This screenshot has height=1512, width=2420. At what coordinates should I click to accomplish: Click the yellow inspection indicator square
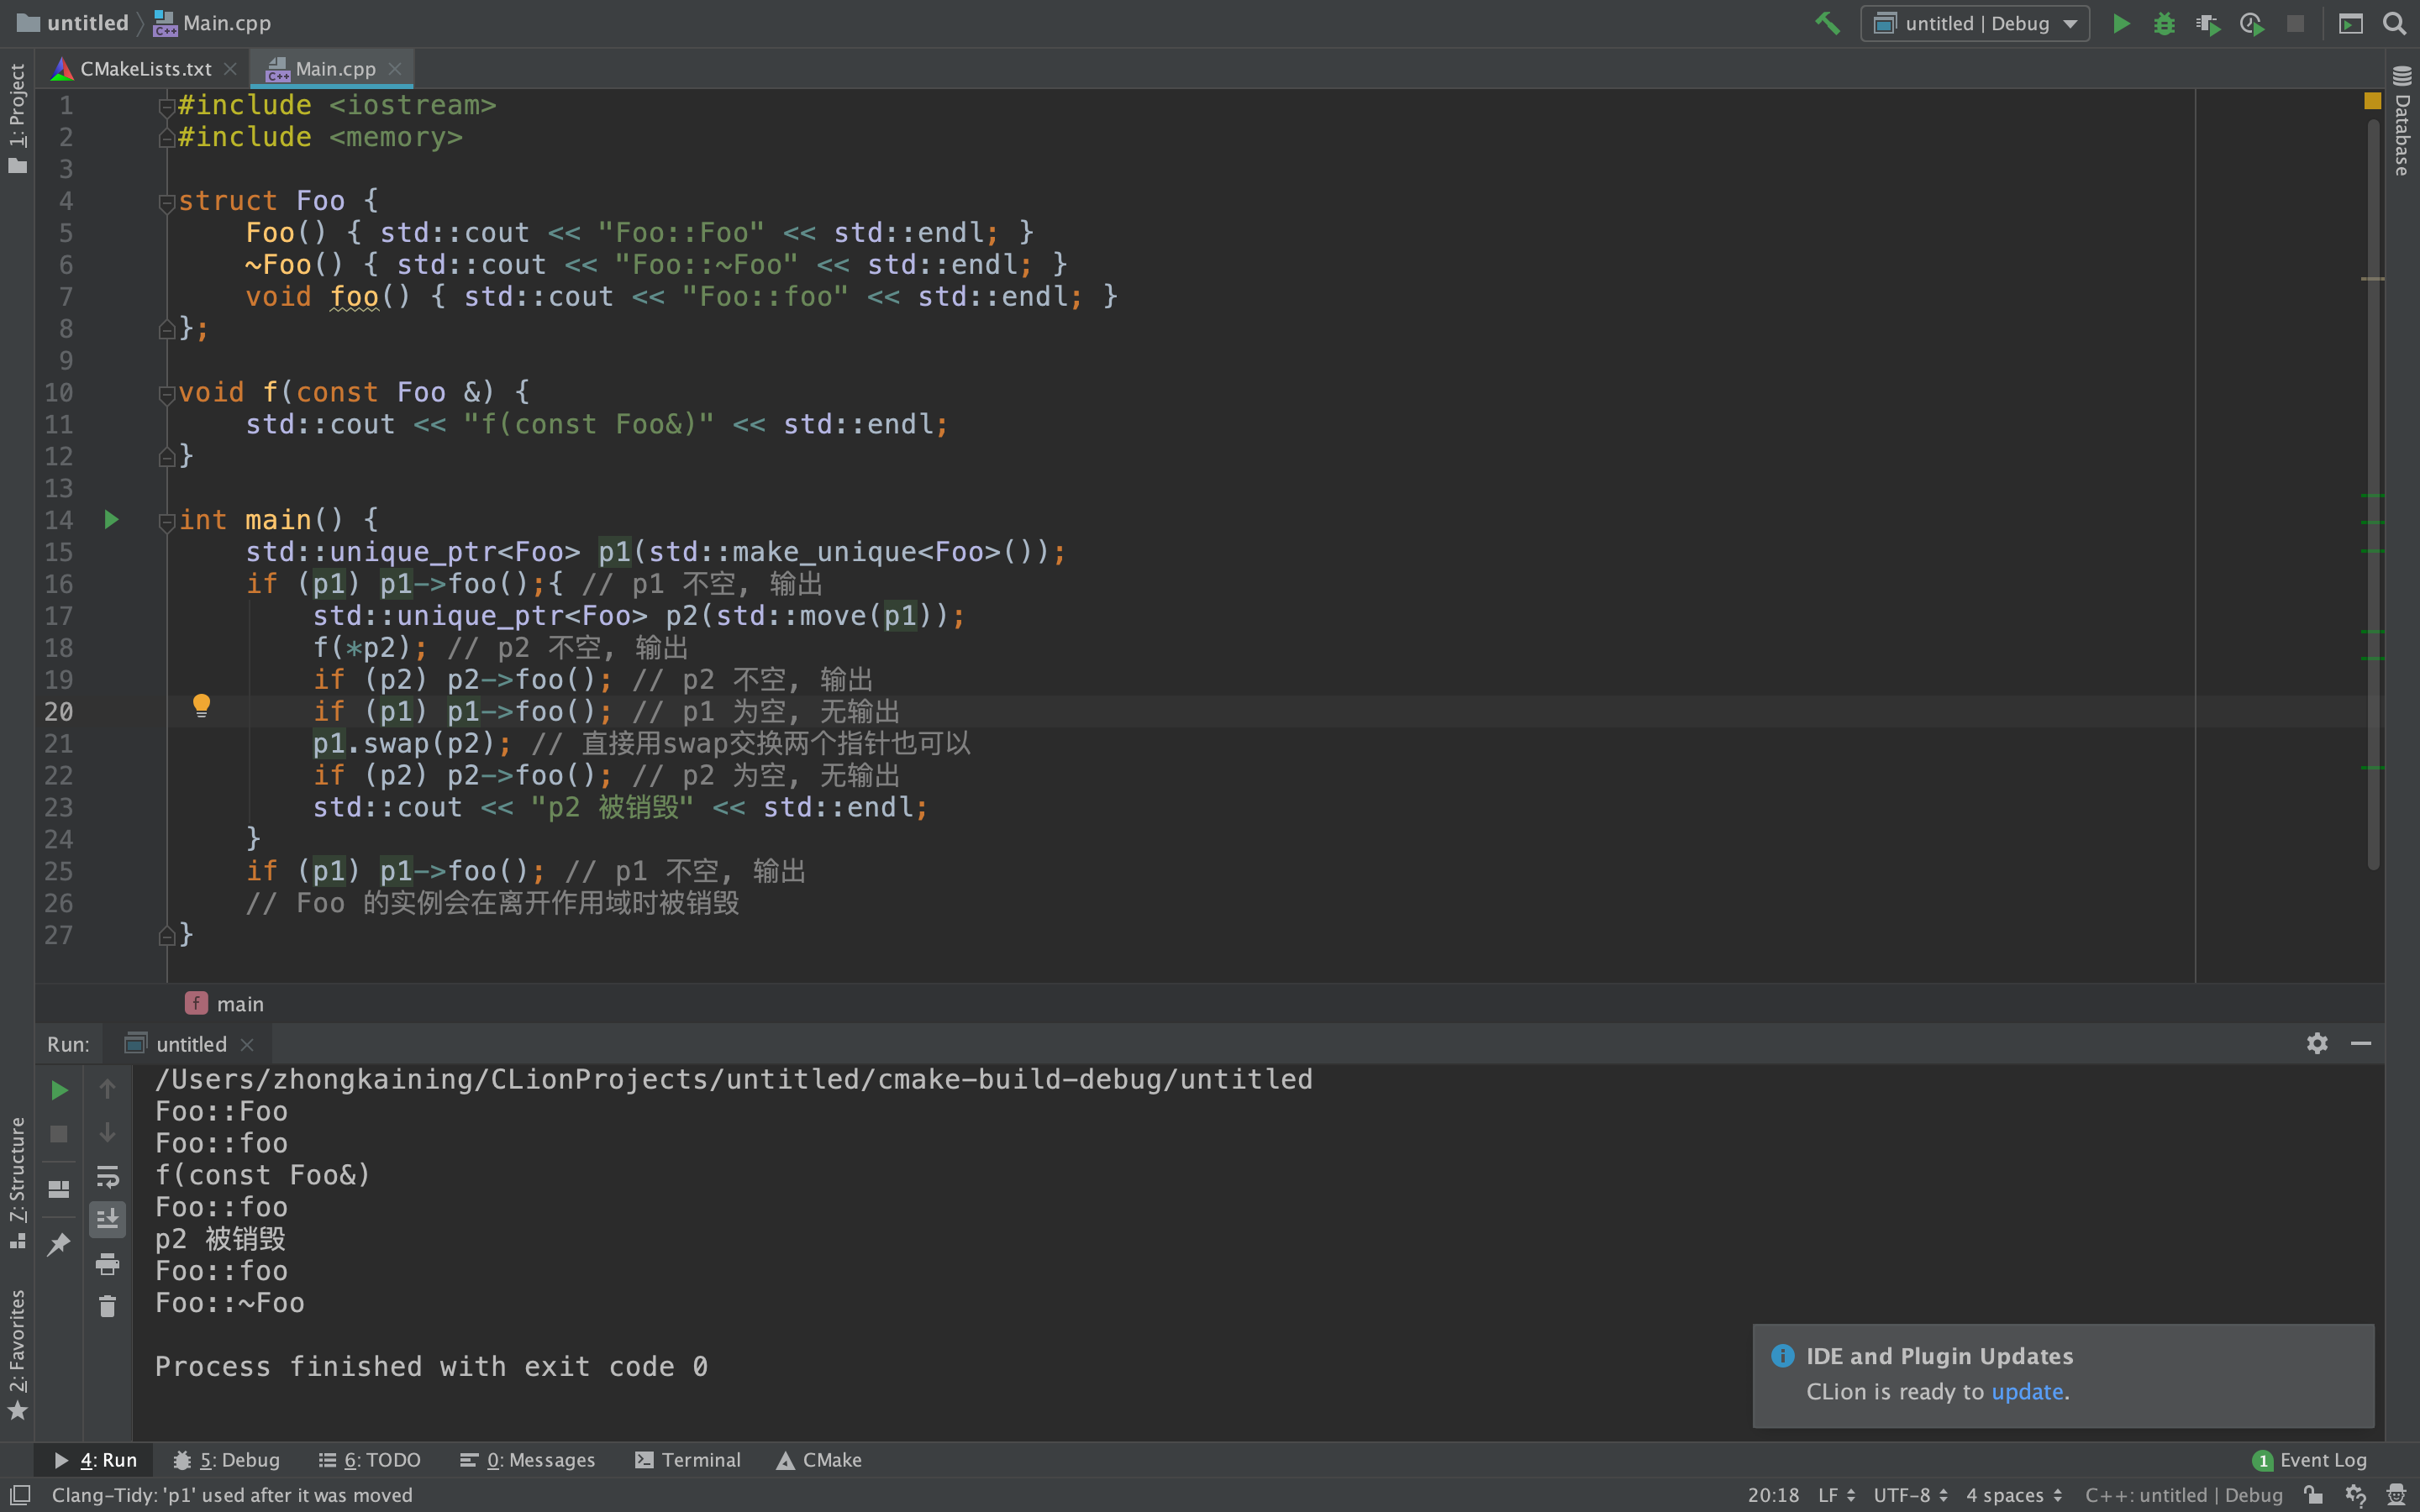[2372, 101]
